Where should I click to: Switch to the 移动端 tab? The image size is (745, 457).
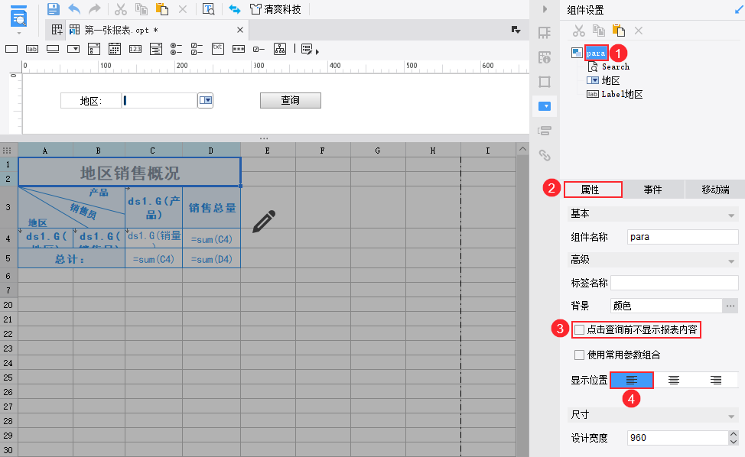pos(715,190)
